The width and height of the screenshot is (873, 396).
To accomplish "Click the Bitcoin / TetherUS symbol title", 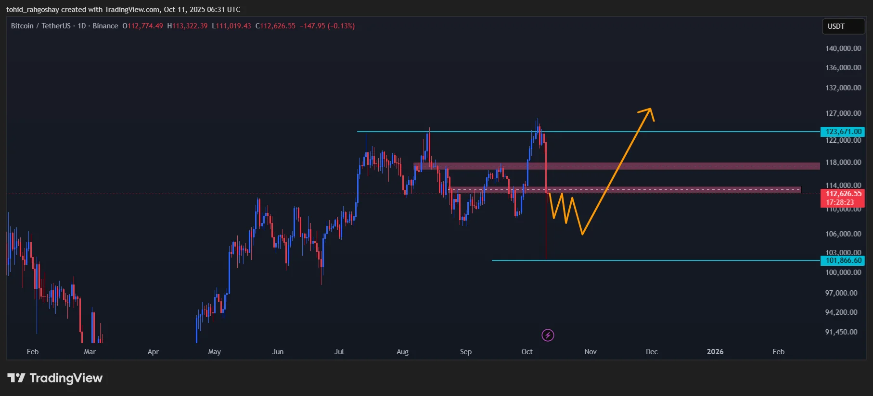I will click(40, 26).
